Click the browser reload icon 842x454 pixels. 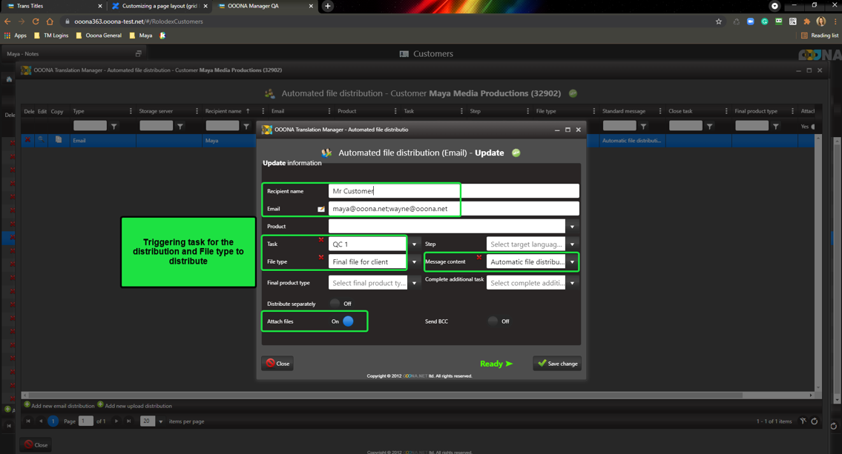click(x=36, y=21)
